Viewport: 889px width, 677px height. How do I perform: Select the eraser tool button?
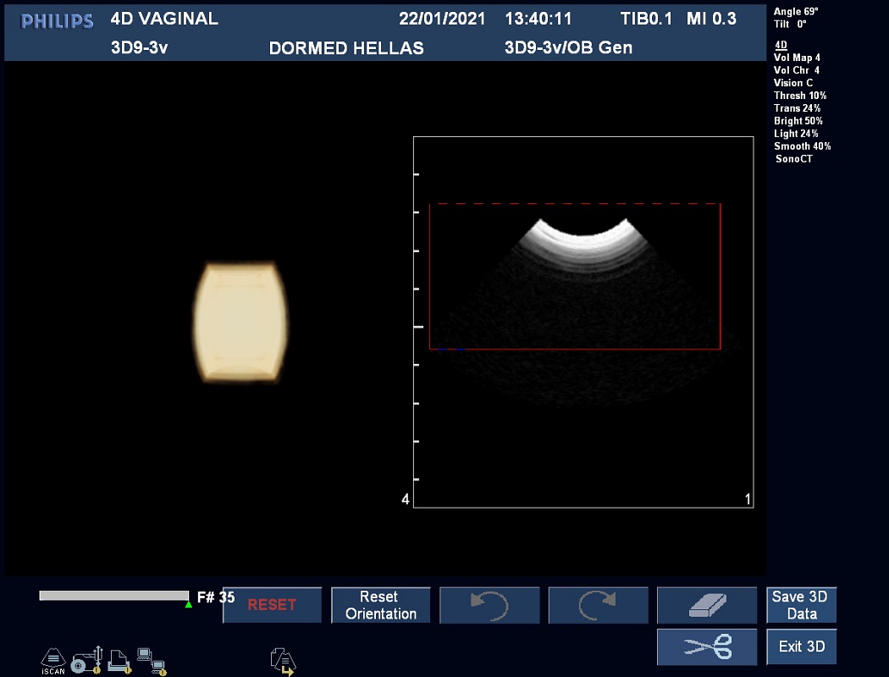click(x=706, y=605)
